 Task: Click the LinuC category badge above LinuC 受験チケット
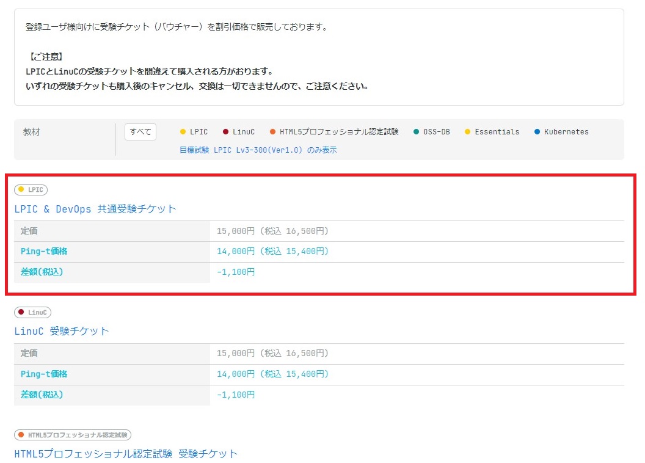pos(32,312)
